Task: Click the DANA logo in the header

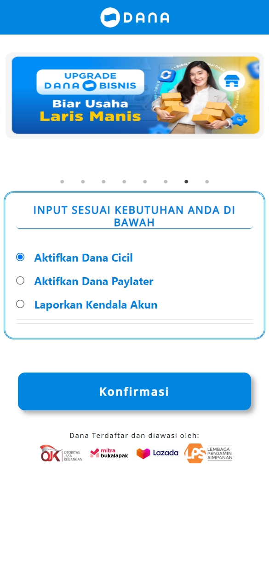Action: 135,17
